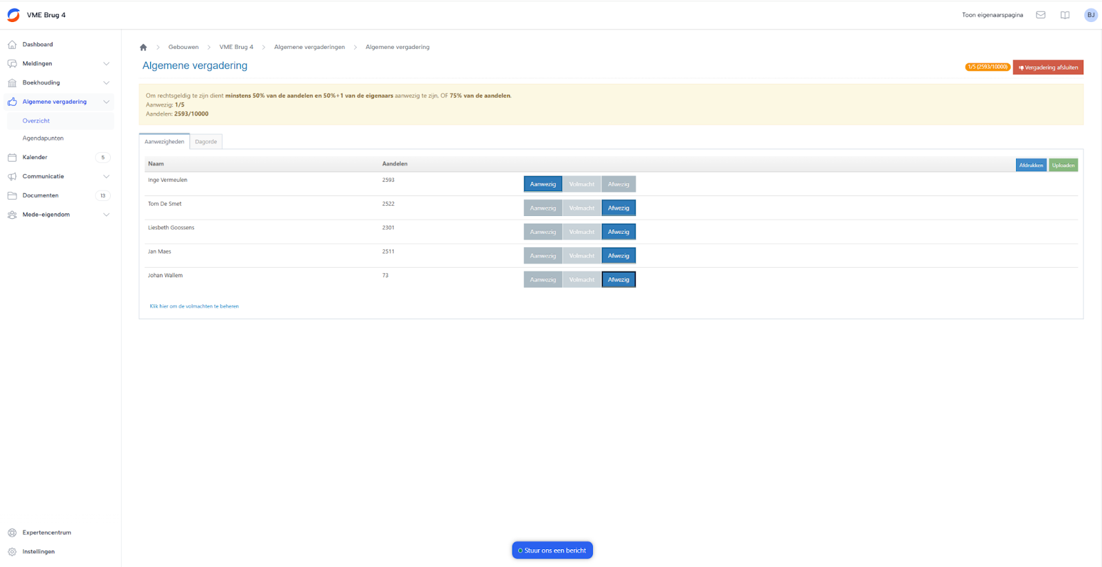Click the home icon in breadcrumb
This screenshot has height=567, width=1102.
143,47
